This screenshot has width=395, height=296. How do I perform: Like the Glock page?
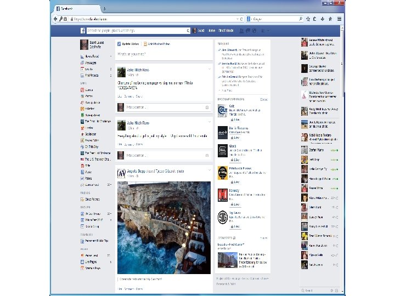pos(235,160)
